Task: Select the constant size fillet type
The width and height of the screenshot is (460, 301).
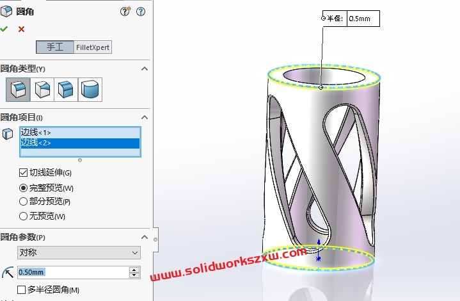Action: 18,90
